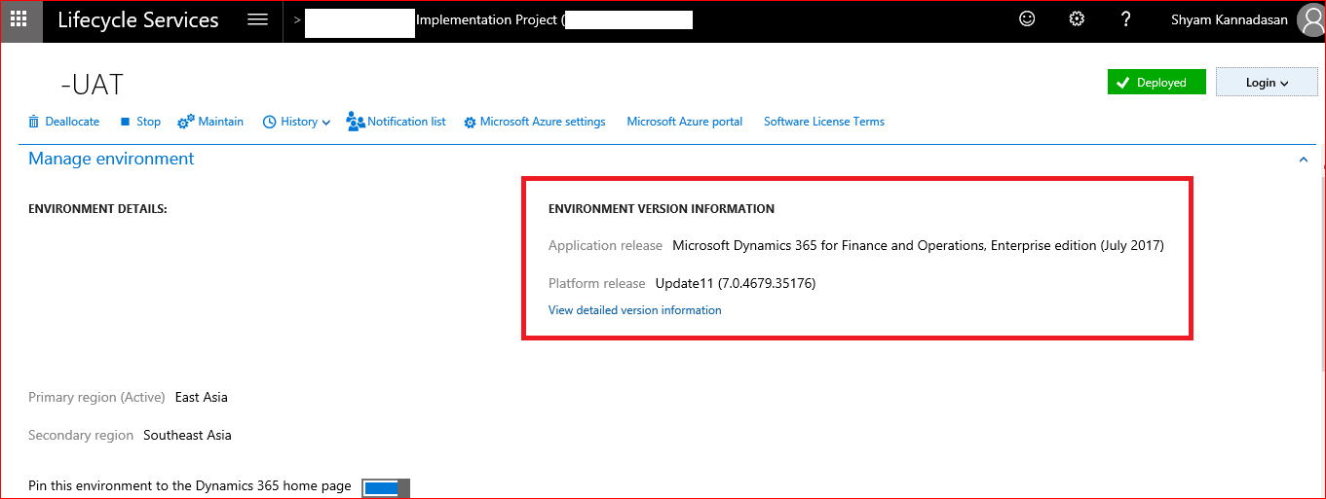Open the Notification list
Screen dimensions: 1326x499
tap(397, 122)
